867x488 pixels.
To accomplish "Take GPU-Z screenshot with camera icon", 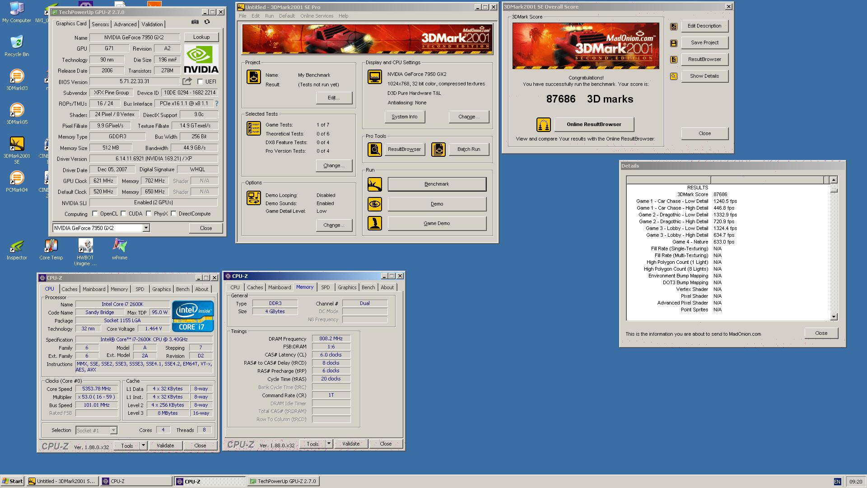I will point(195,22).
